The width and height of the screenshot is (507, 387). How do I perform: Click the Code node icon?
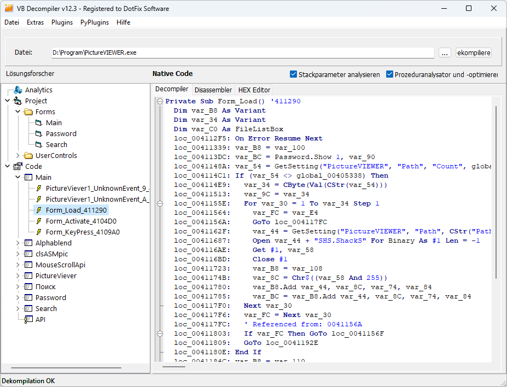[18, 166]
